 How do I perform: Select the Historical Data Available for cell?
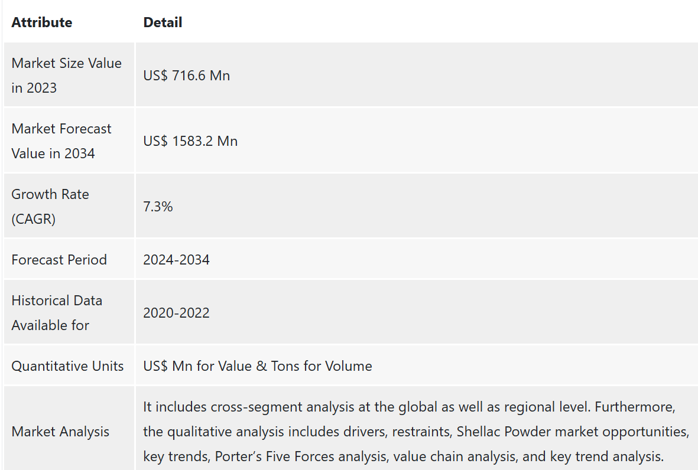(69, 312)
